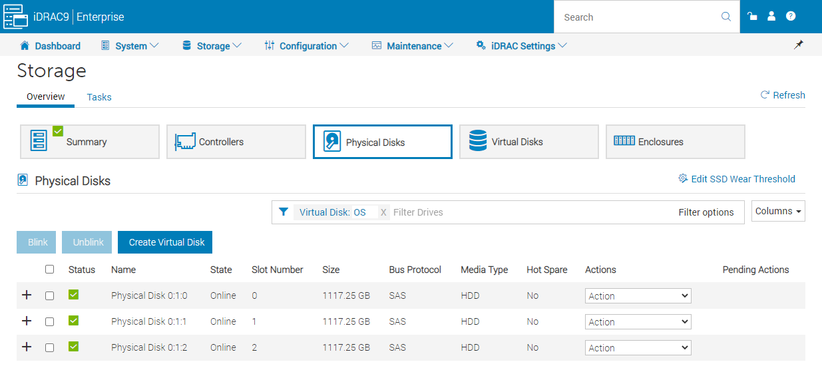Click the refresh arrow icon
The image size is (822, 376).
pyautogui.click(x=765, y=95)
